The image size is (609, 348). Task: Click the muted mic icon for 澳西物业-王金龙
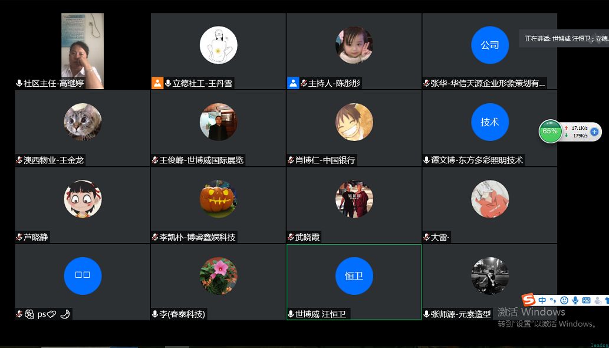click(19, 160)
